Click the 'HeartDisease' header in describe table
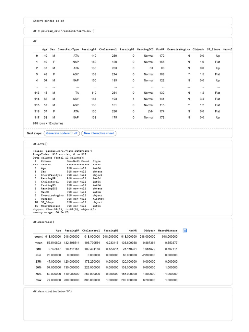This screenshot has width=249, height=332. click(x=168, y=231)
